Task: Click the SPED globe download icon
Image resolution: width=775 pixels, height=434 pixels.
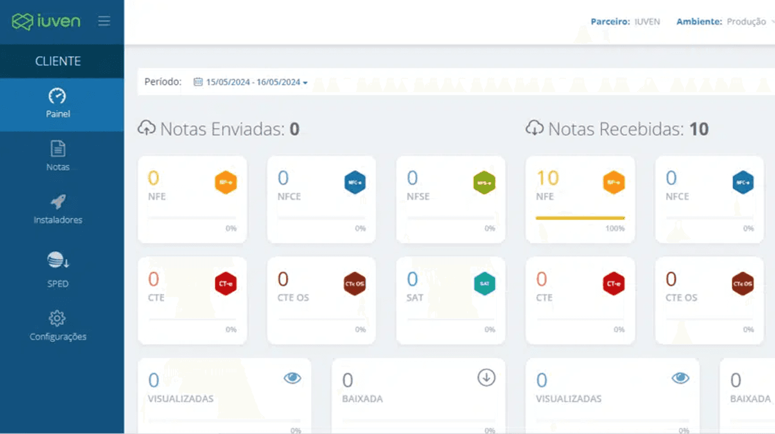Action: click(58, 260)
